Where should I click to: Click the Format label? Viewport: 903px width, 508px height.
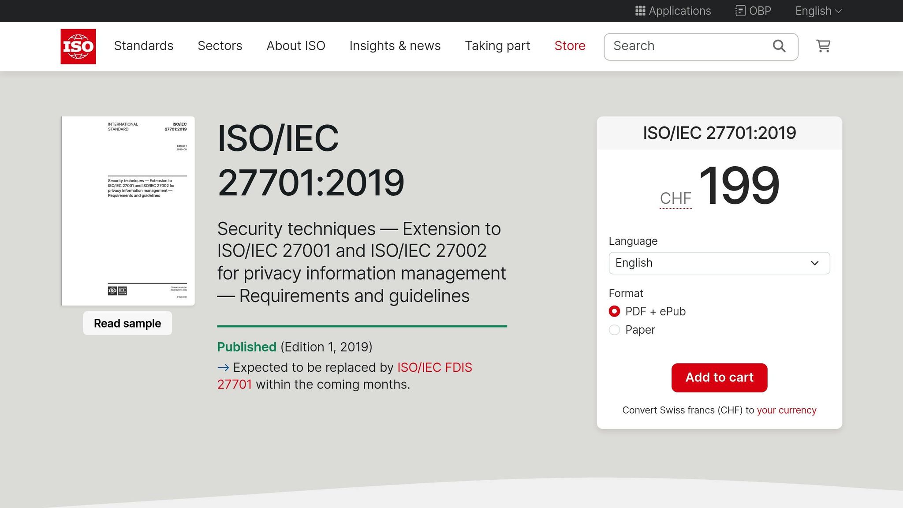tap(626, 293)
